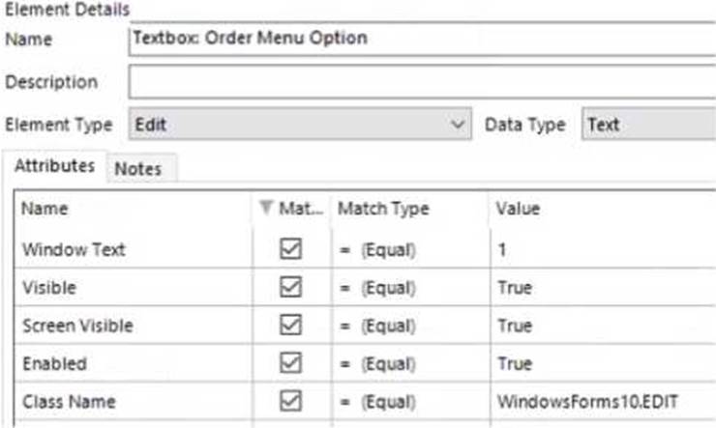Select the Attributes tab
The width and height of the screenshot is (716, 428).
click(55, 165)
